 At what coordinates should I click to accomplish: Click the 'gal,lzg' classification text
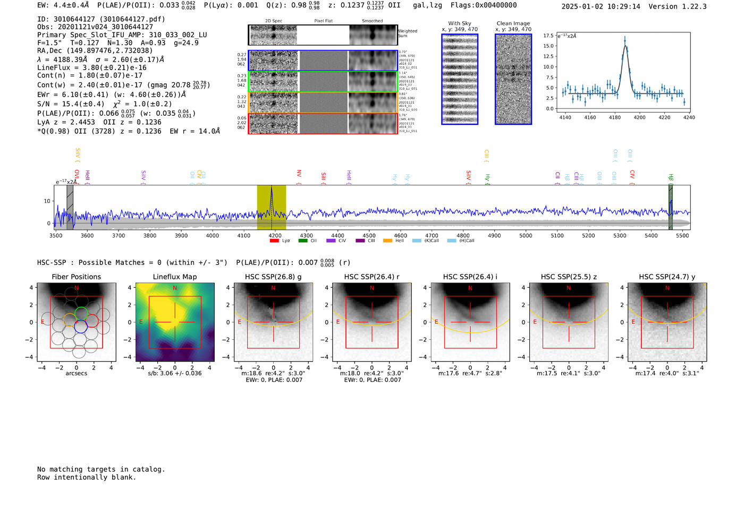pyautogui.click(x=428, y=5)
